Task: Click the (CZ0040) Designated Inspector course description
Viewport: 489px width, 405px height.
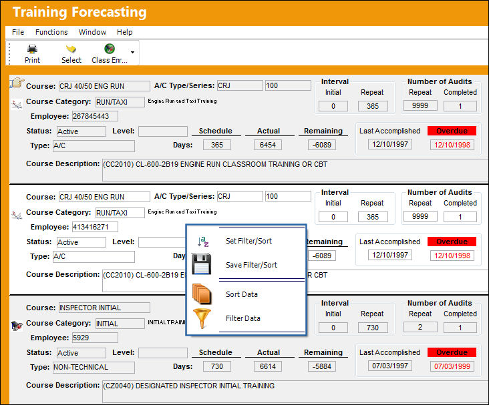Action: click(x=295, y=393)
